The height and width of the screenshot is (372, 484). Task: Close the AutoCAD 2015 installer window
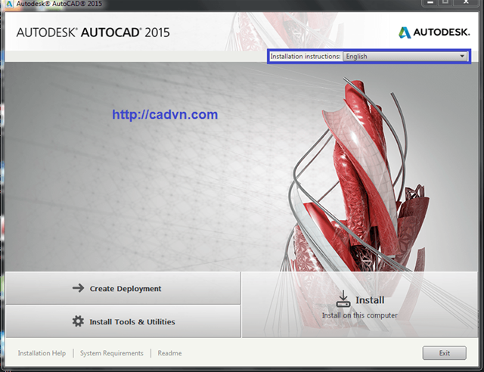click(466, 2)
